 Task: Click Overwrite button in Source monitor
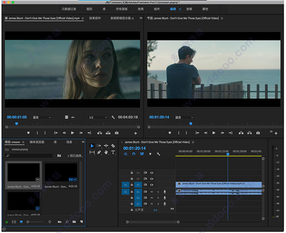[108, 133]
